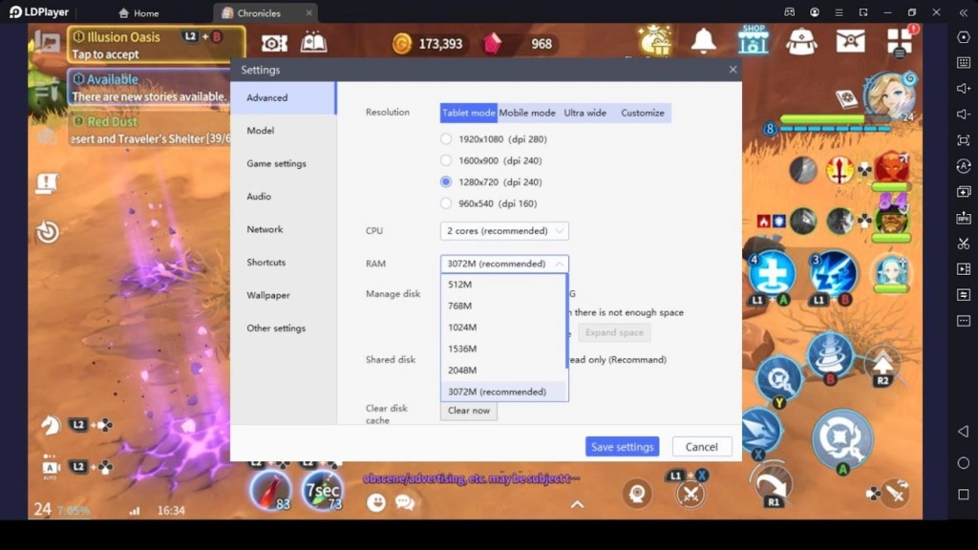
Task: Open the Game settings section
Action: tap(283, 163)
